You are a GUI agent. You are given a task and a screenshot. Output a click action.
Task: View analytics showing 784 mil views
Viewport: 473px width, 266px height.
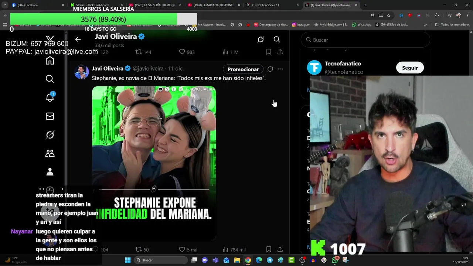point(234,249)
